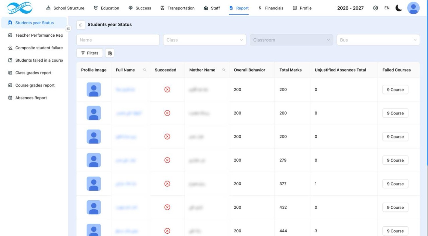The height and width of the screenshot is (236, 428).
Task: Toggle dark mode with the moon icon
Action: (398, 8)
